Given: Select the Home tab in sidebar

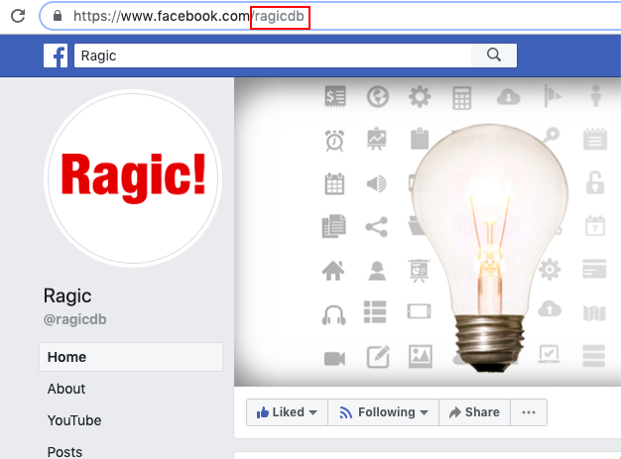Looking at the screenshot, I should click(x=131, y=357).
